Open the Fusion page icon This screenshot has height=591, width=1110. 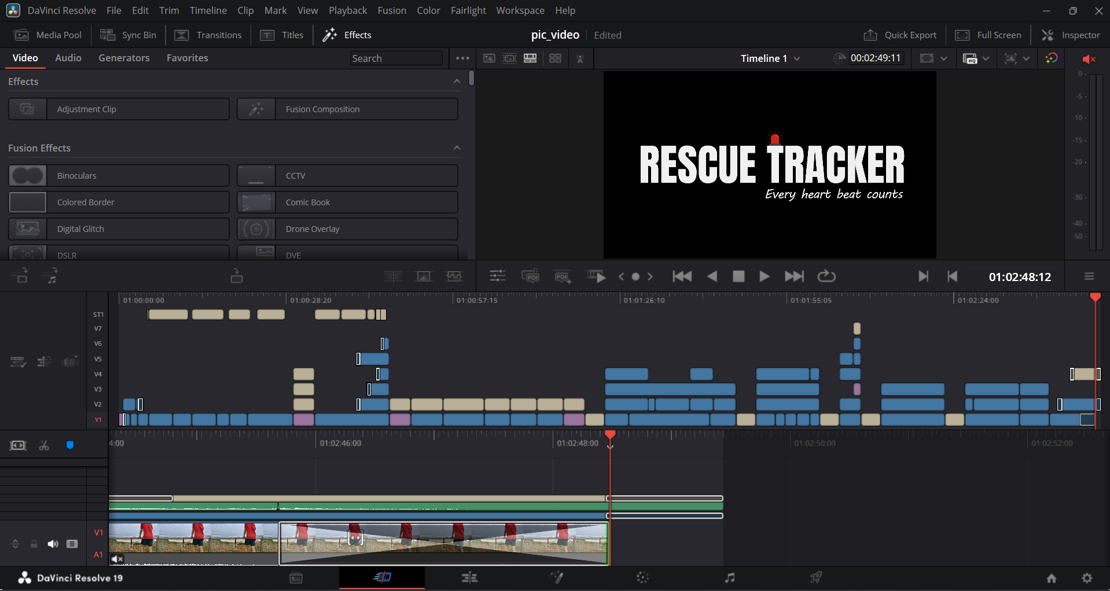[557, 578]
